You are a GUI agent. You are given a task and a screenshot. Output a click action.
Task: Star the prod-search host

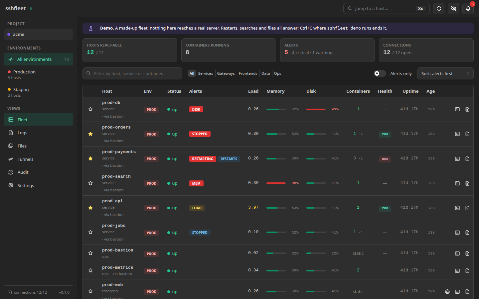(x=90, y=183)
